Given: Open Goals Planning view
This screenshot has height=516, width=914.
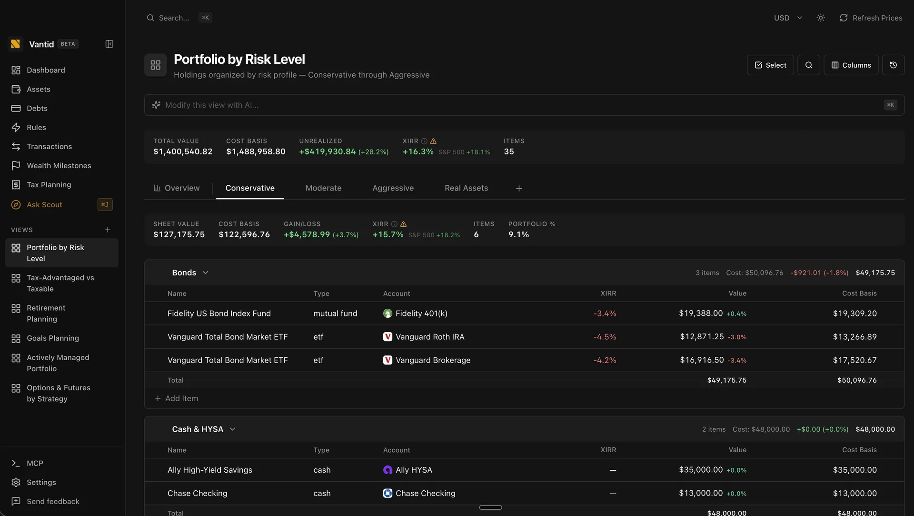Looking at the screenshot, I should coord(62,338).
